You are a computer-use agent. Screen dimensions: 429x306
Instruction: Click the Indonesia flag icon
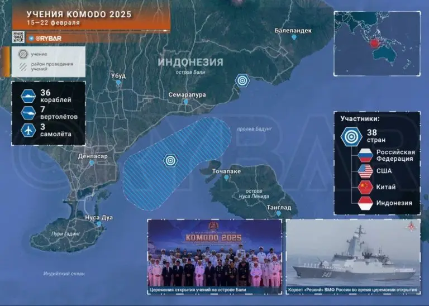[365, 203]
